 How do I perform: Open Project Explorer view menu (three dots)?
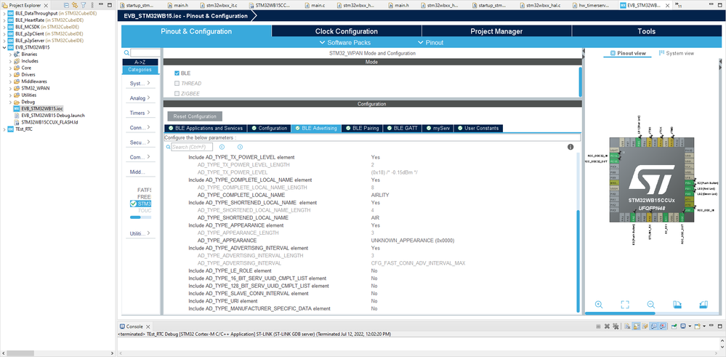coord(92,5)
